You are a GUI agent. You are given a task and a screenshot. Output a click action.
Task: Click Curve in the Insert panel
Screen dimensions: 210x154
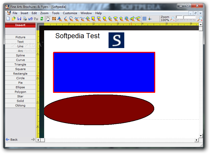20,60
